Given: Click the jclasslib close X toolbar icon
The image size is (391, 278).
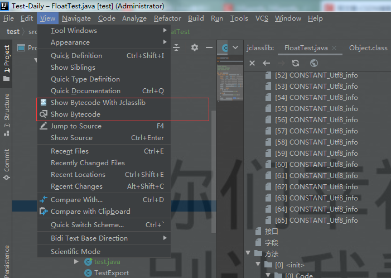Looking at the screenshot, I should pyautogui.click(x=252, y=63).
